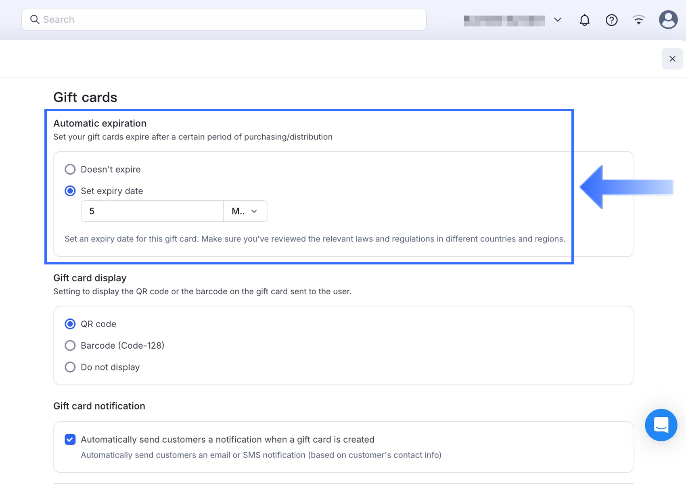Expand the store account switcher chevron
Viewport: 686px width, 491px height.
[x=558, y=20]
